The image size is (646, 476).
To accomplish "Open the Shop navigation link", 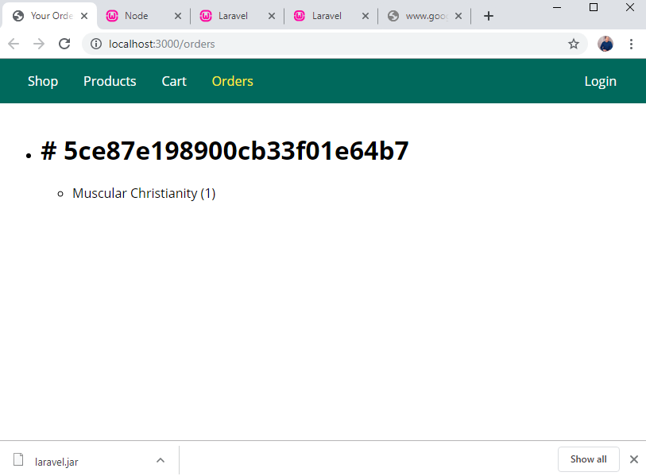I will pyautogui.click(x=43, y=81).
